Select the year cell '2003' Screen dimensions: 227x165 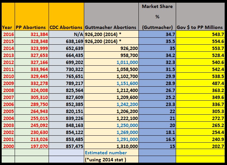pos(9,125)
